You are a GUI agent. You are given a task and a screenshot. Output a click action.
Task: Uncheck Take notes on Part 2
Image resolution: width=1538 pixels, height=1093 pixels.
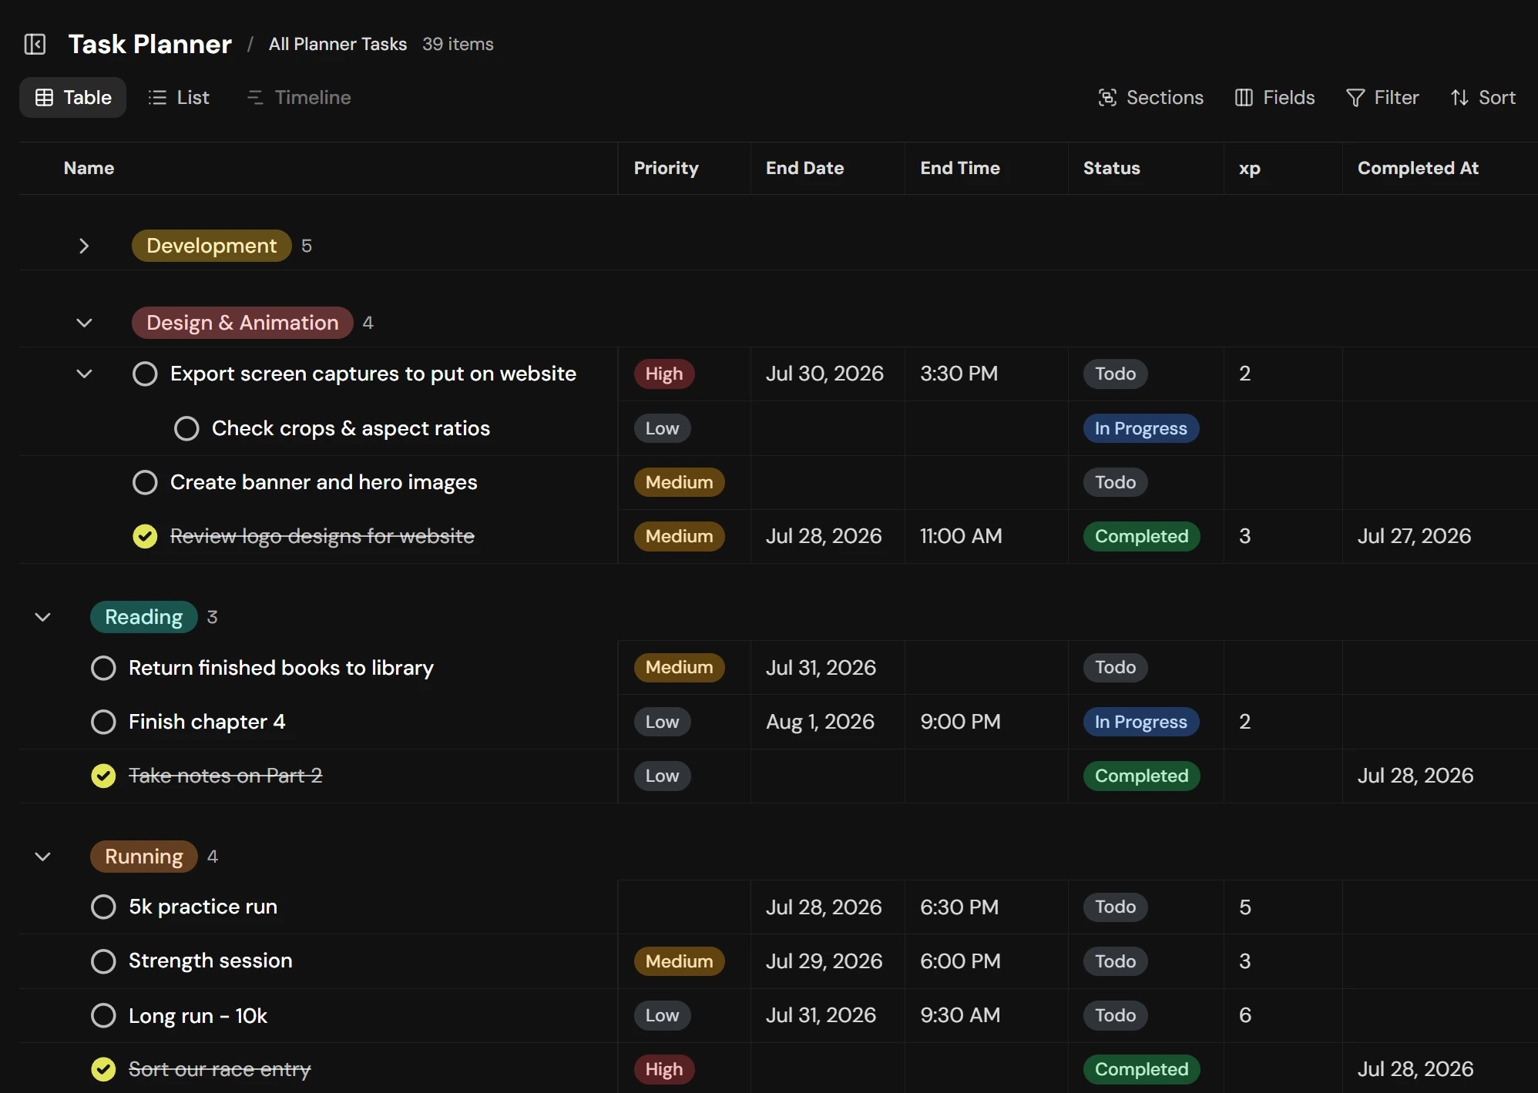103,776
